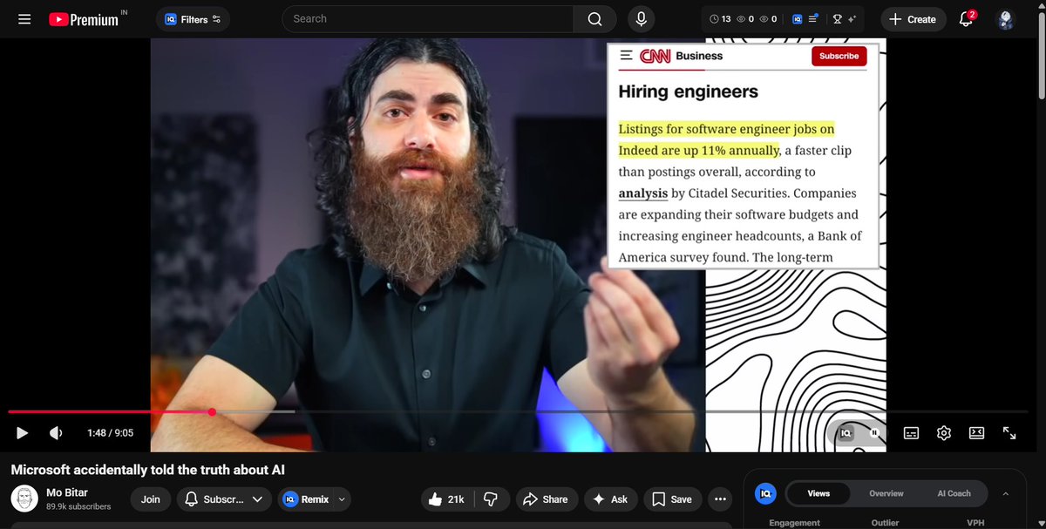Select the Overview tab
The width and height of the screenshot is (1046, 529).
click(886, 493)
